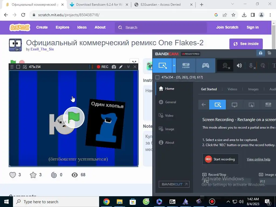Click the address bar URL

(69, 15)
